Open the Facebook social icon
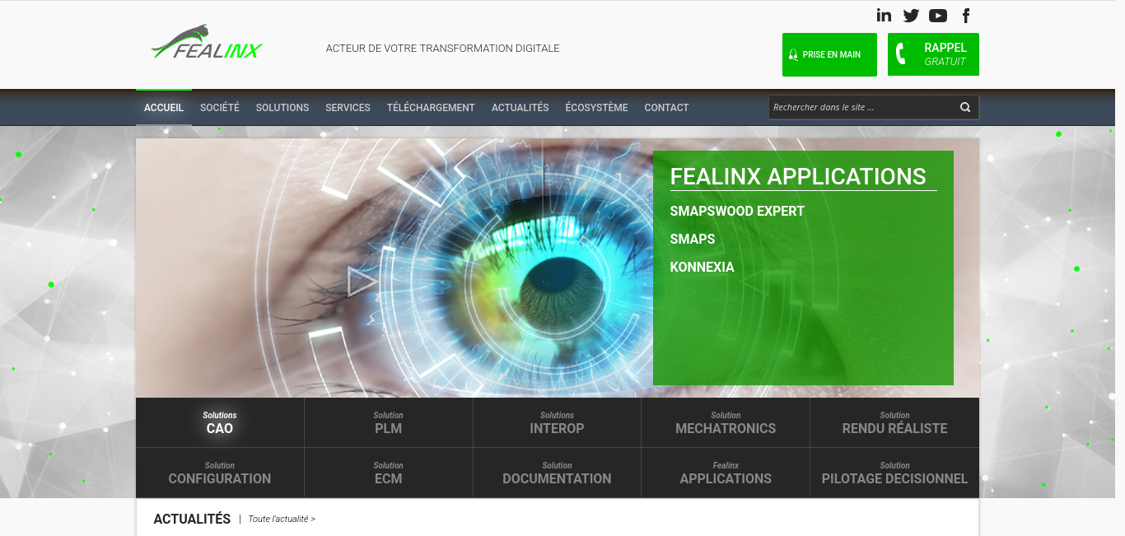The image size is (1125, 536). point(966,15)
